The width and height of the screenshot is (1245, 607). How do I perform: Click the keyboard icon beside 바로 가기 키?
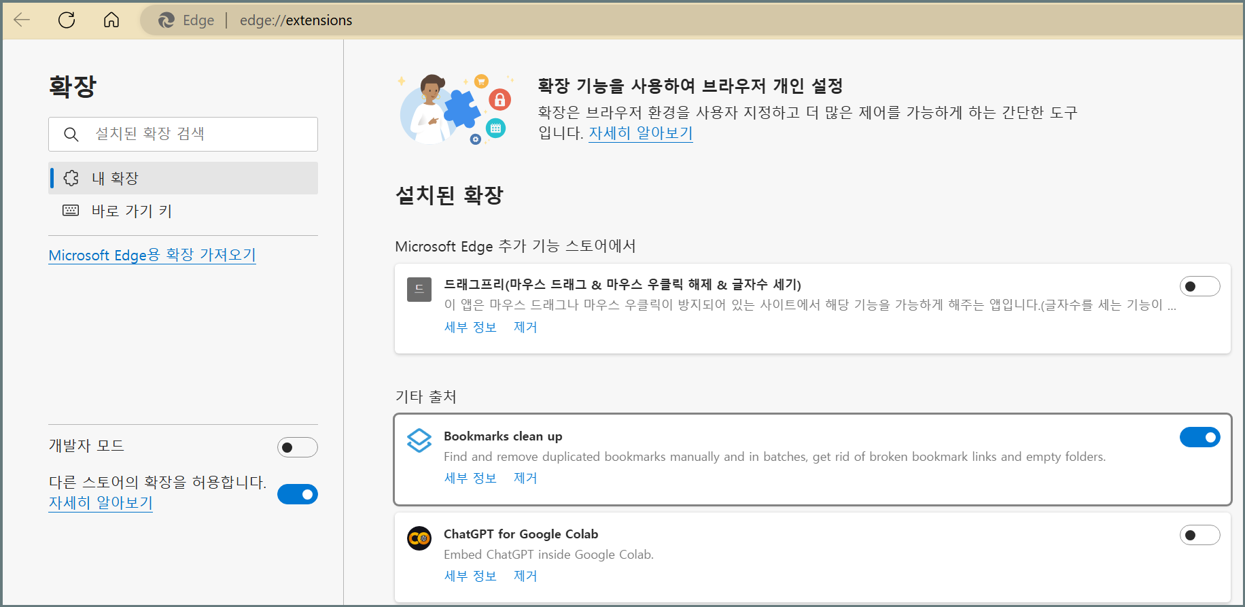(71, 211)
